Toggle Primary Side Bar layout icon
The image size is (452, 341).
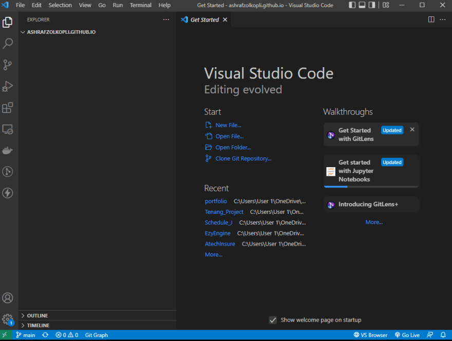(352, 5)
